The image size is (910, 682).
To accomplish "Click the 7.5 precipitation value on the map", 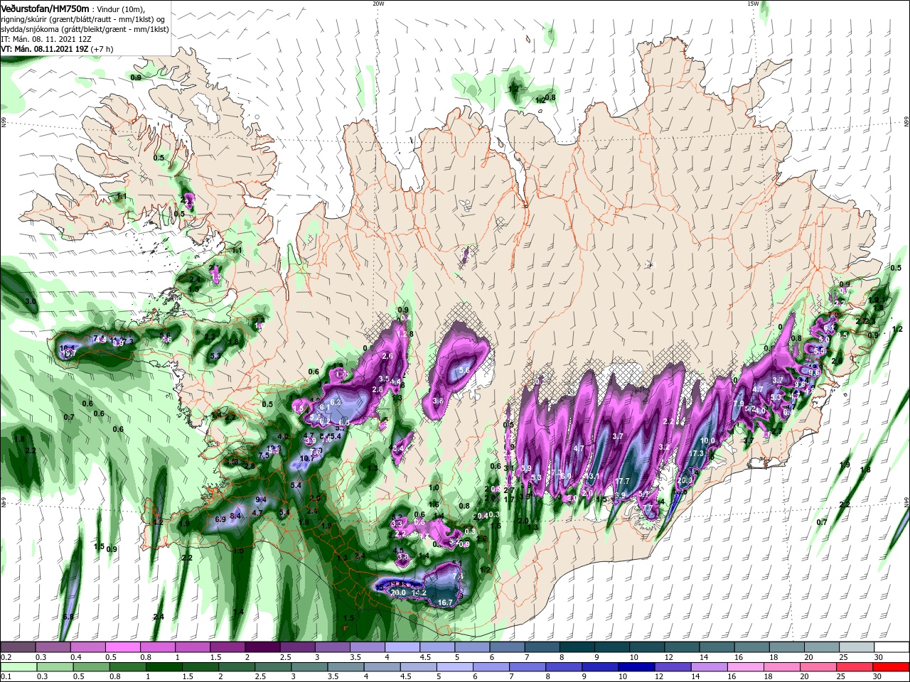I will [x=264, y=456].
